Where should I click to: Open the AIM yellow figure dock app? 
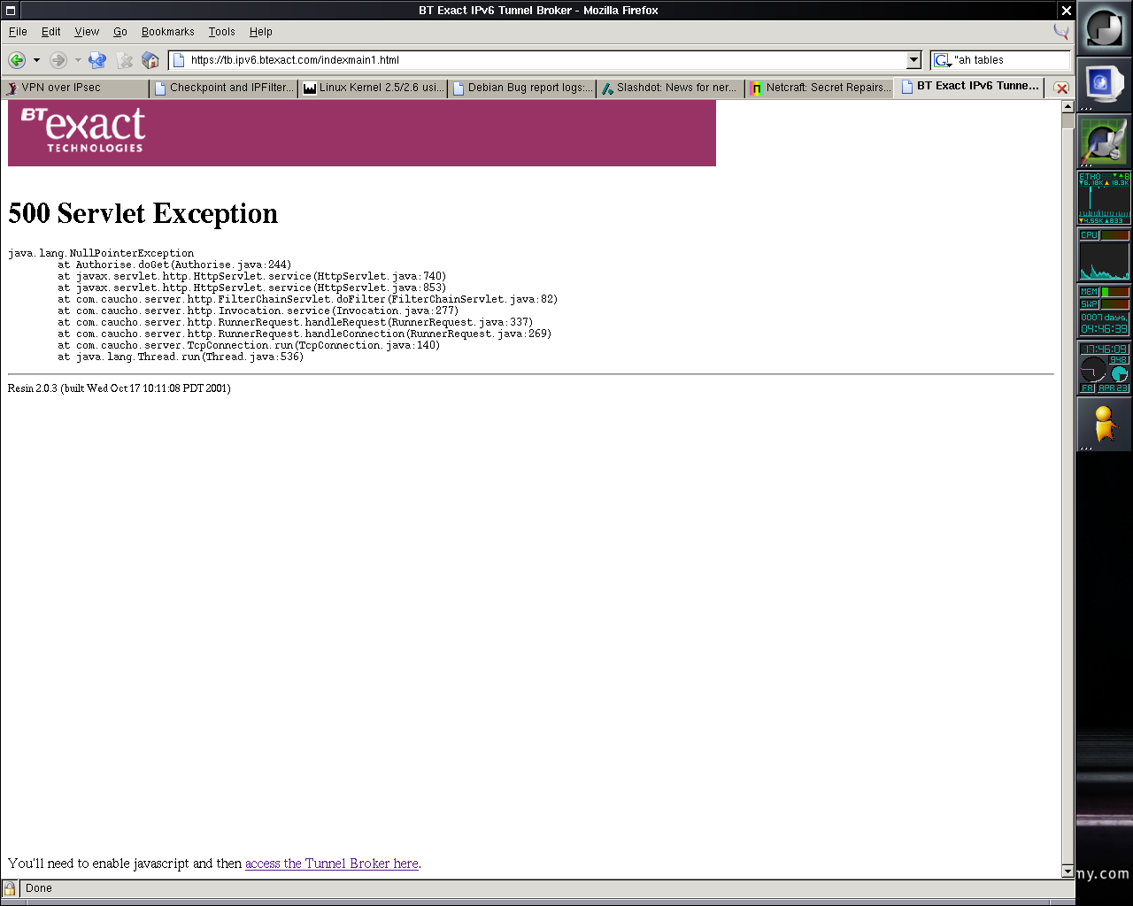[1104, 424]
